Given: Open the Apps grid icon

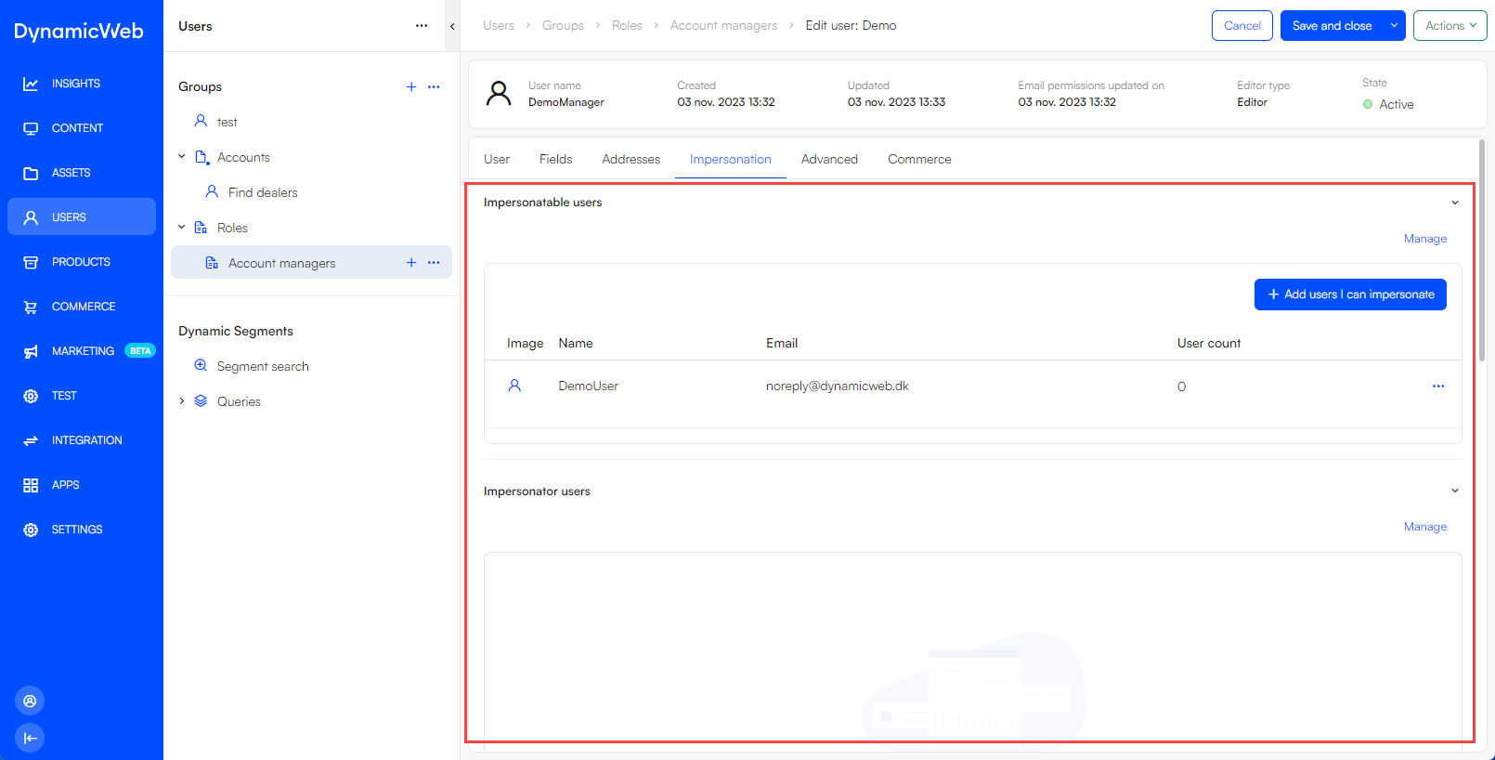Looking at the screenshot, I should (x=31, y=485).
